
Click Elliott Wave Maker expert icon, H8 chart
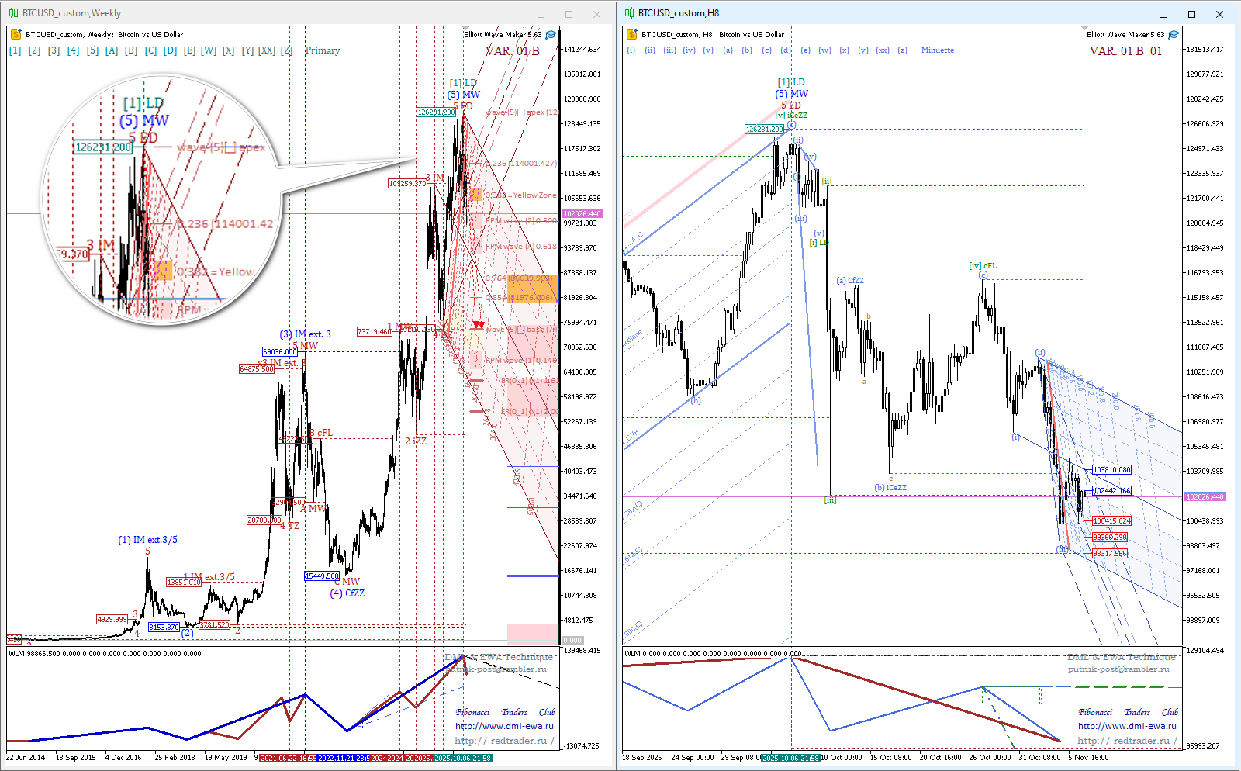click(1174, 34)
